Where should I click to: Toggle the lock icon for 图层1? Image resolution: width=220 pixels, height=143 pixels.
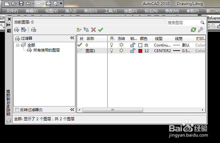(x=133, y=51)
